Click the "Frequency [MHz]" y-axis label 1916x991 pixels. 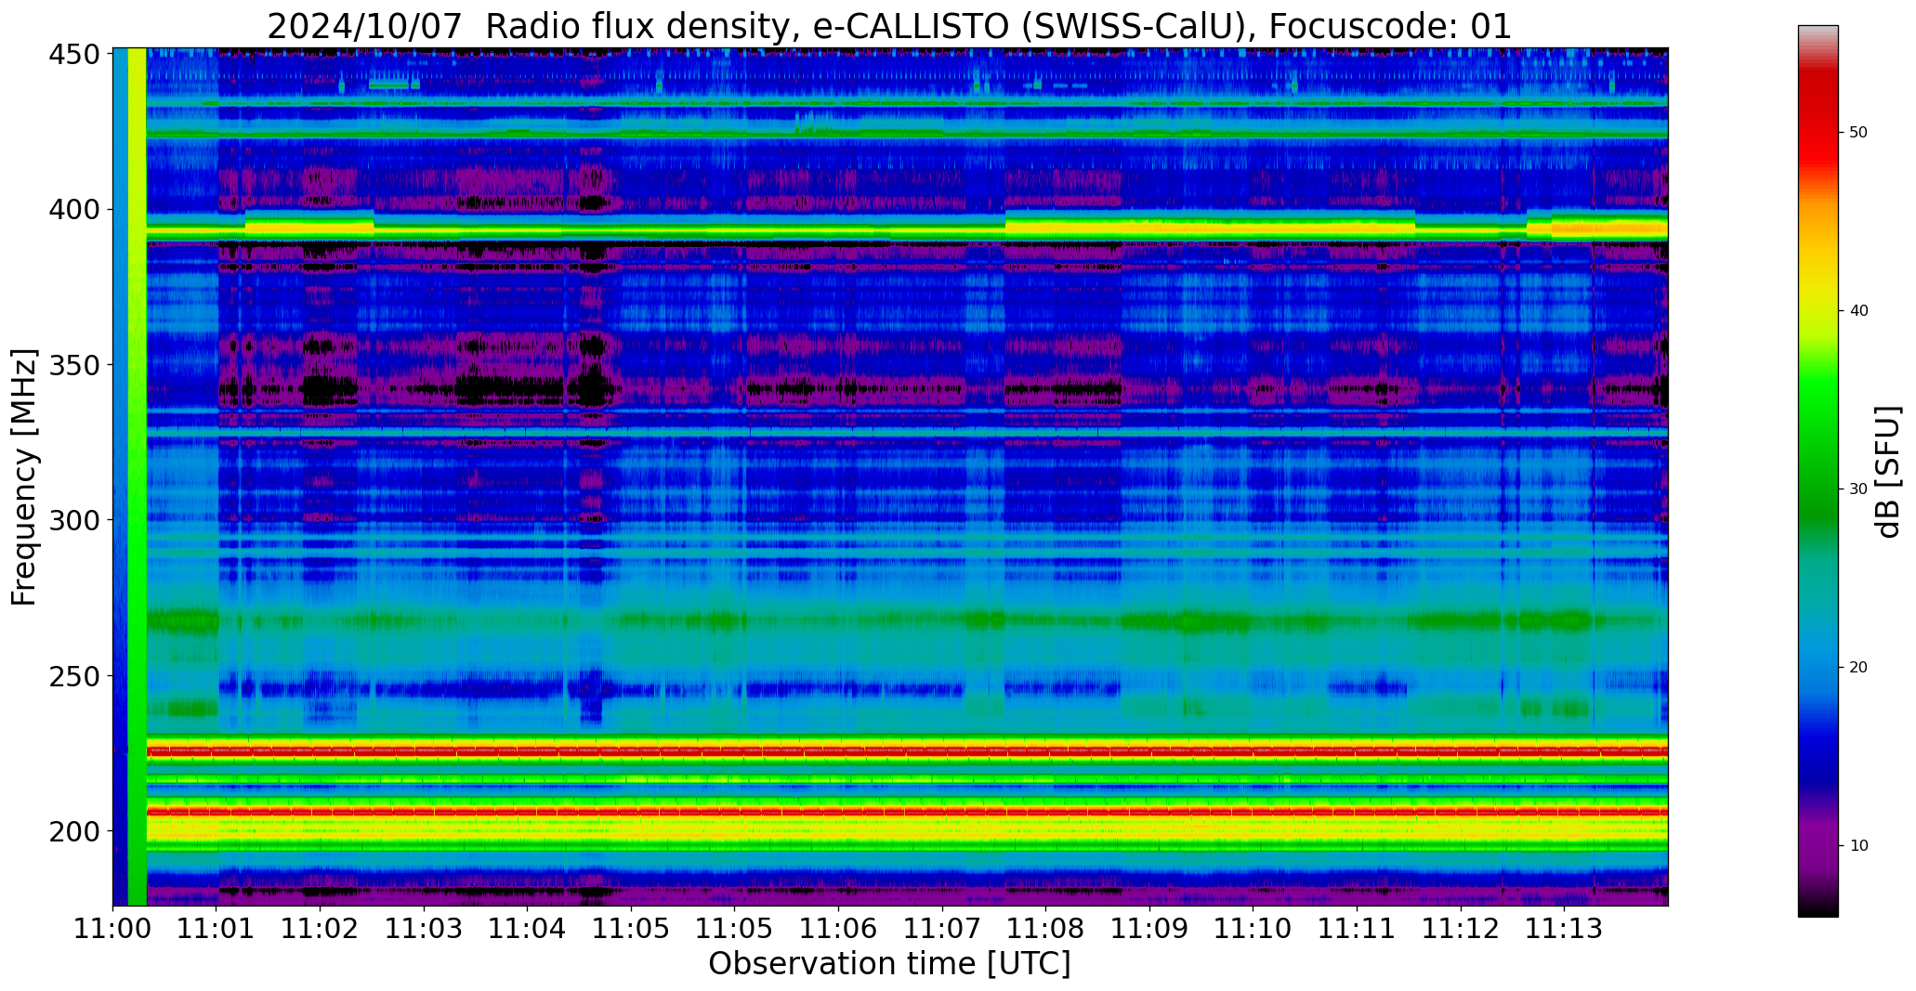tap(24, 477)
